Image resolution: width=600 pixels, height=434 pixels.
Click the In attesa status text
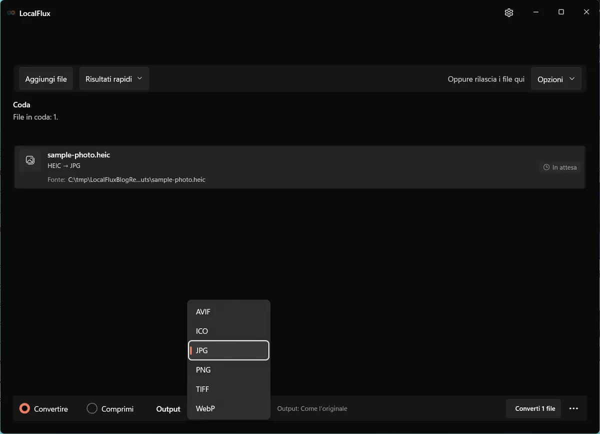[x=564, y=167]
